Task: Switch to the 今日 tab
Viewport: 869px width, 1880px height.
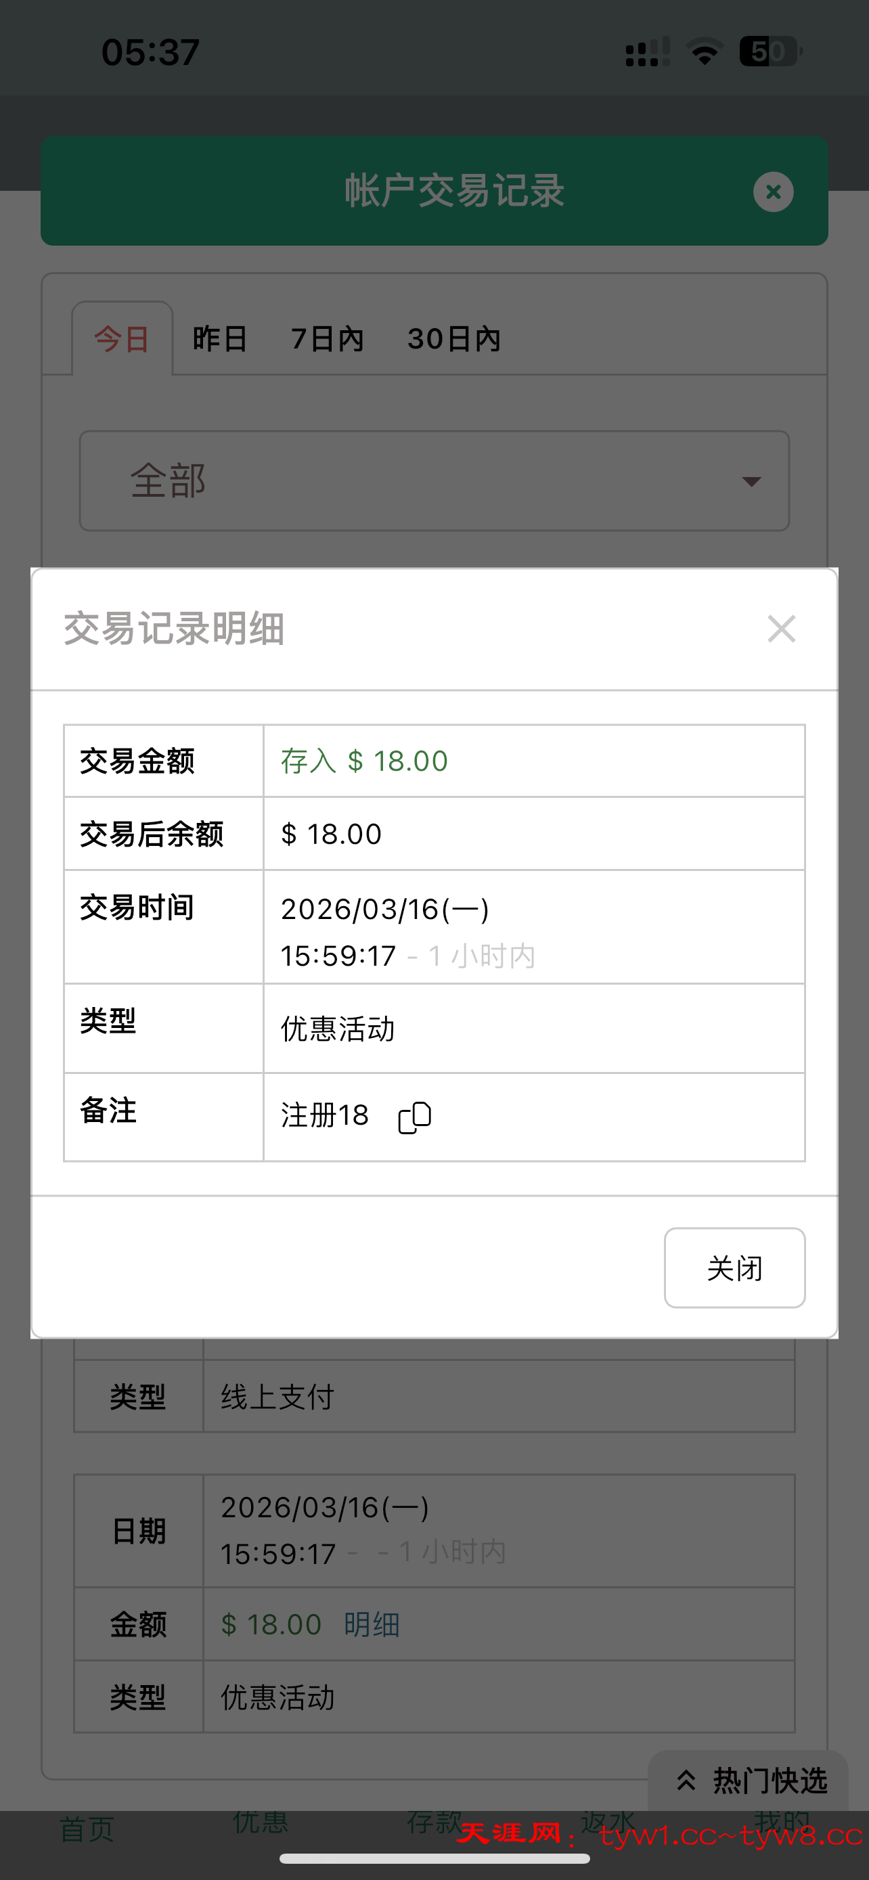Action: pos(122,339)
